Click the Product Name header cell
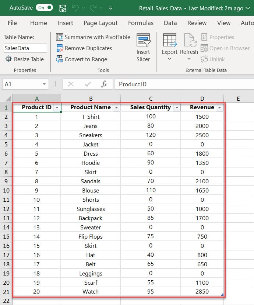Viewport: 254px width, 305px height. pos(91,107)
